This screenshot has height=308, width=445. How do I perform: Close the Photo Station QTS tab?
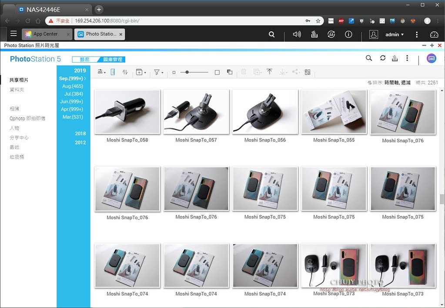tap(120, 34)
